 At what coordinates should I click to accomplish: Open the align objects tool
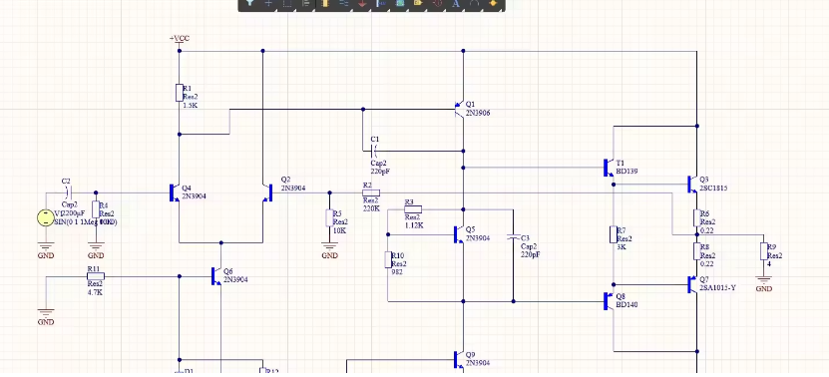point(306,3)
